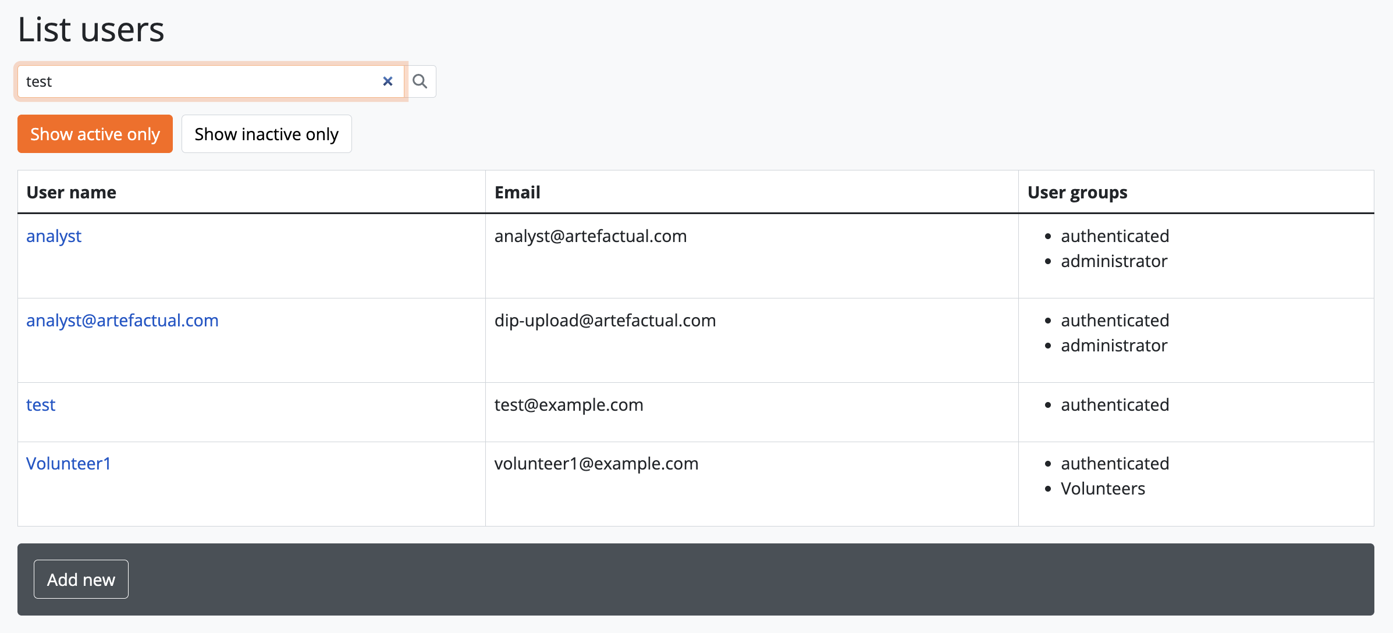Click administrator group in the analyst row
The width and height of the screenshot is (1393, 633).
pyautogui.click(x=1114, y=261)
